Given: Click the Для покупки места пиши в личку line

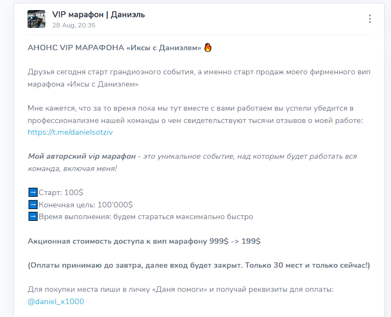Looking at the screenshot, I should 181,290.
